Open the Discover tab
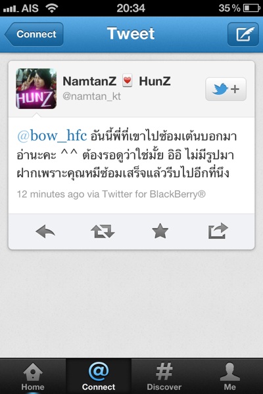 coord(164,376)
